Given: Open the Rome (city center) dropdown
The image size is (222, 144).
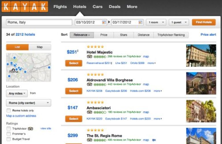Looking at the screenshot, I should point(29,103).
